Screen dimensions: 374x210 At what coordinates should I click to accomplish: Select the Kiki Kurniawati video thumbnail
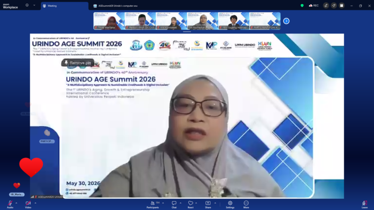171,21
